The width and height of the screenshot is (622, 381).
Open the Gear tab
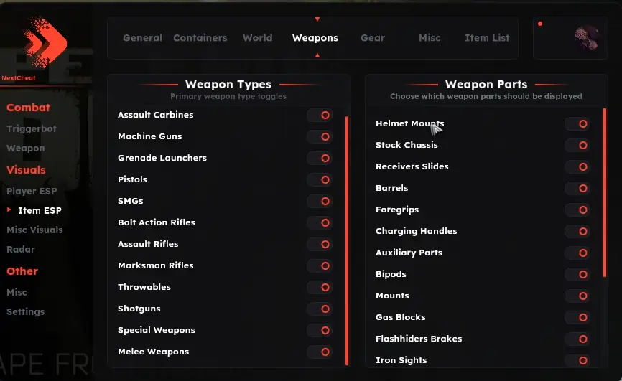(x=373, y=38)
